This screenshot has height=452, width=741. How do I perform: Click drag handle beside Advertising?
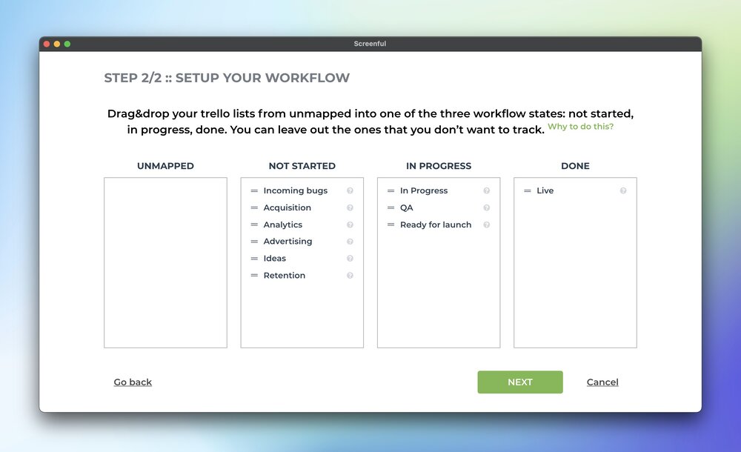click(254, 242)
